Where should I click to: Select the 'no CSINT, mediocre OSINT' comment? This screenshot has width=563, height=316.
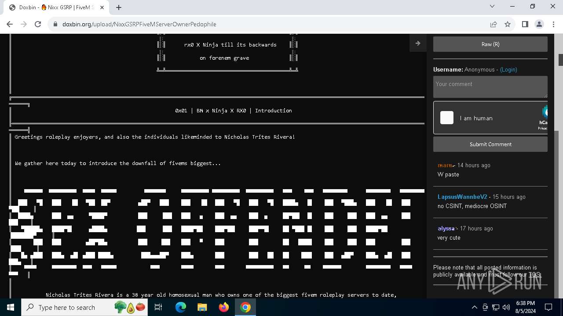[x=472, y=206]
